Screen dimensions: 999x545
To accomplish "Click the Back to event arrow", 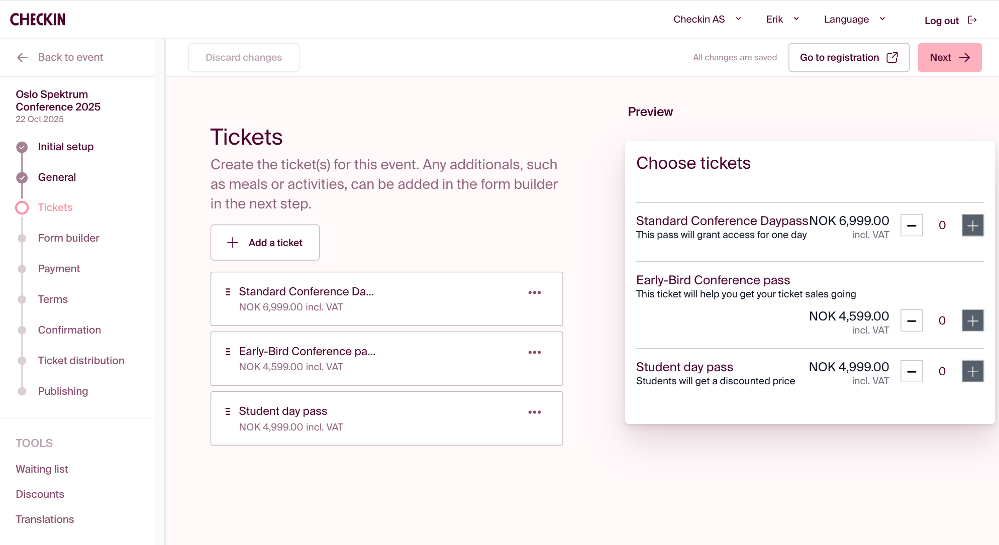I will click(23, 57).
